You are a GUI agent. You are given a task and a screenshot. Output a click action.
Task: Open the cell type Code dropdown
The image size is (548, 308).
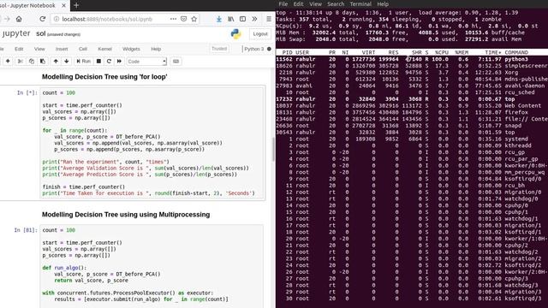(146, 62)
